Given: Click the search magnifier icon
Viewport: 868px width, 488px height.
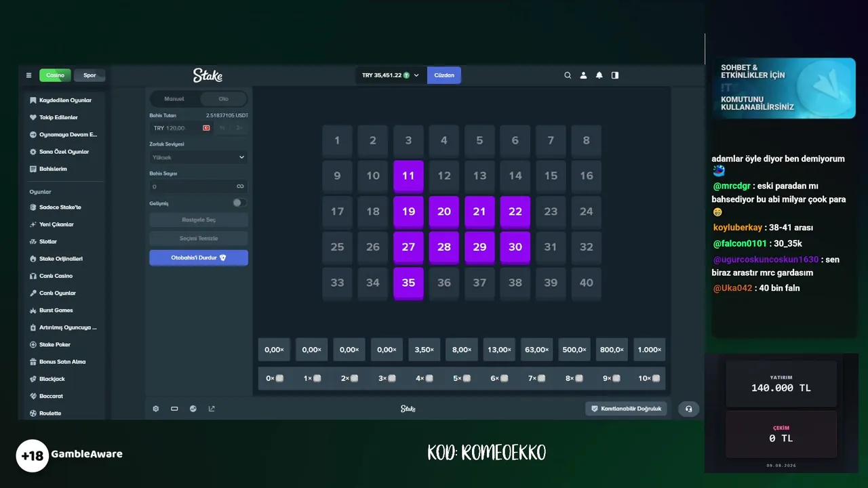Looking at the screenshot, I should (x=568, y=75).
